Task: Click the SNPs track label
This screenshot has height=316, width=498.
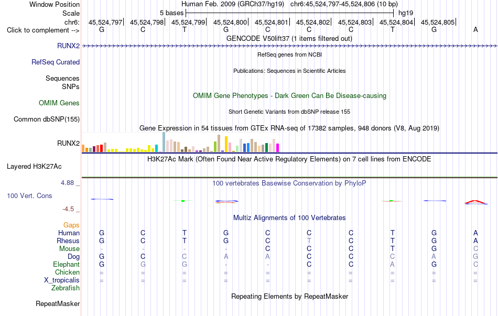Action: point(71,86)
